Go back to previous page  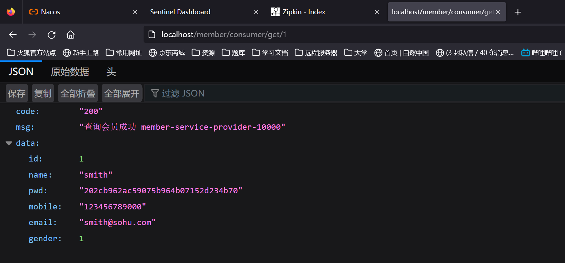[13, 35]
